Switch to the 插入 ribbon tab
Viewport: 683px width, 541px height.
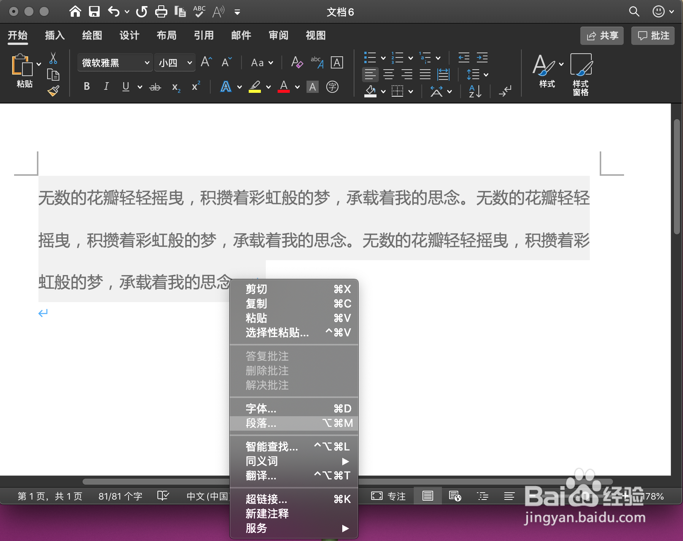pyautogui.click(x=55, y=35)
